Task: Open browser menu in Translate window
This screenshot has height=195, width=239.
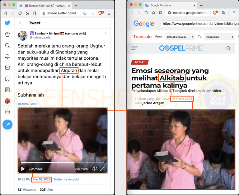Action: click(x=234, y=13)
